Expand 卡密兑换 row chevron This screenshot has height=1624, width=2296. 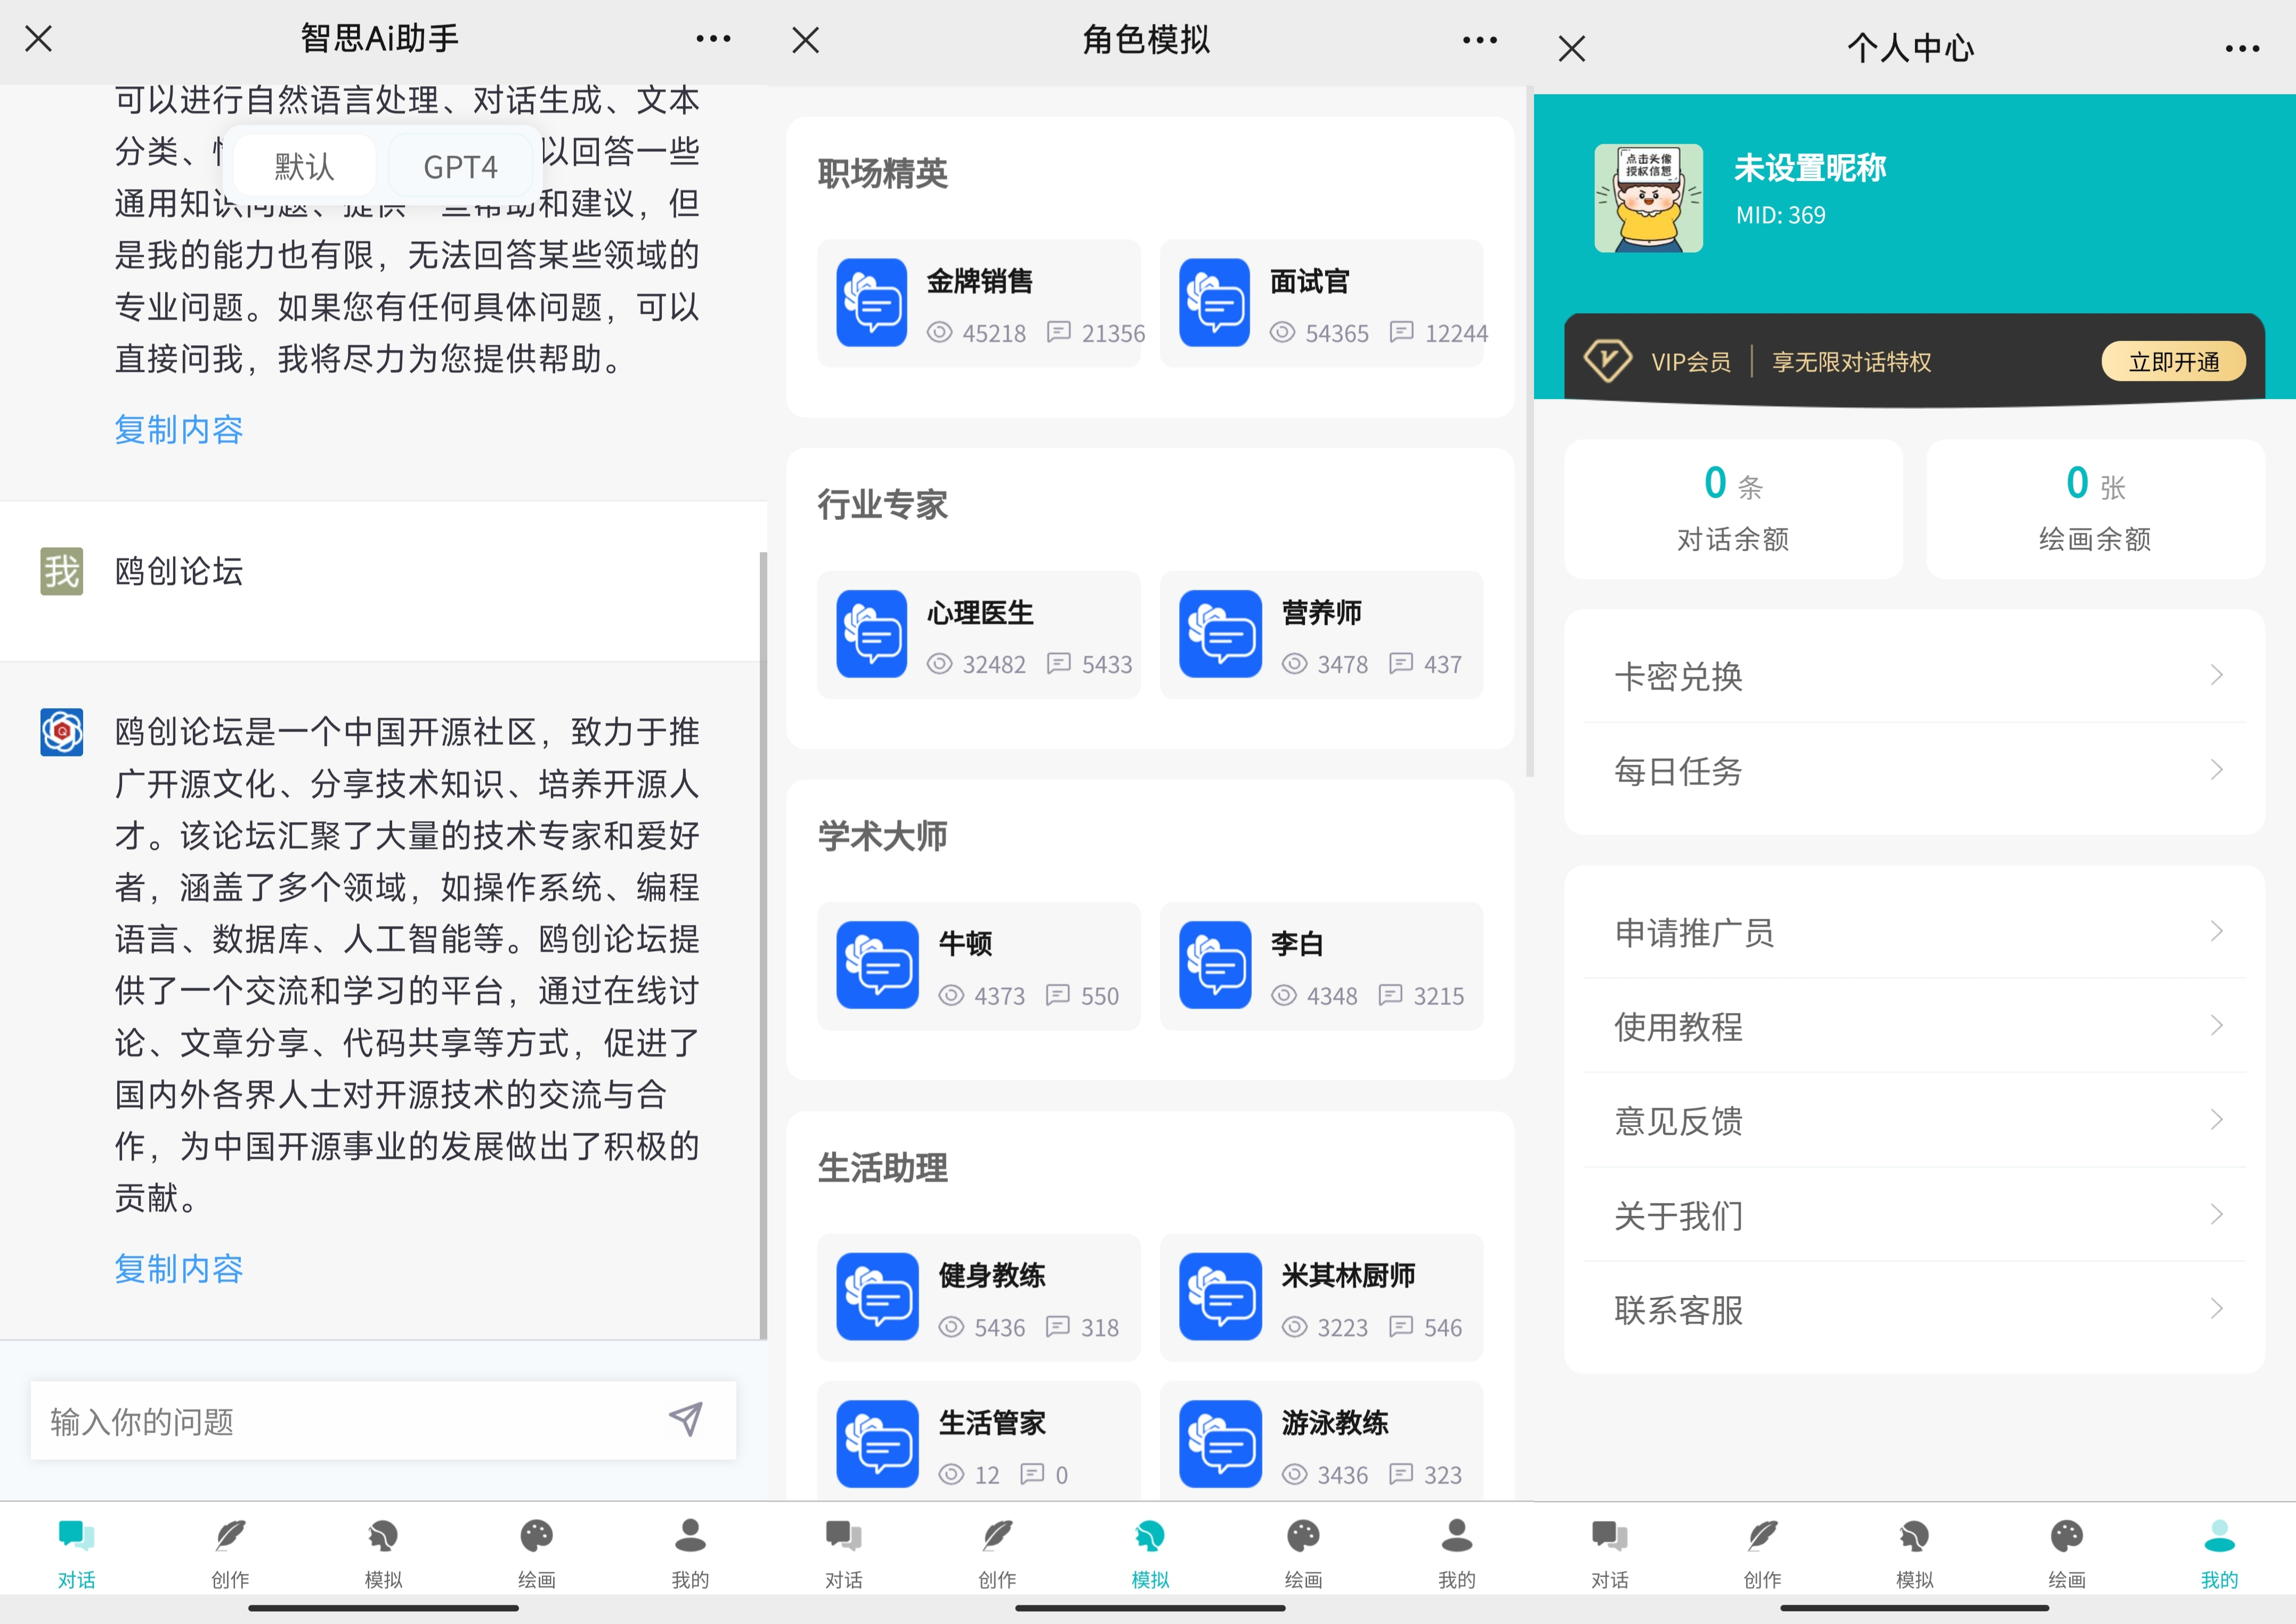[2216, 675]
